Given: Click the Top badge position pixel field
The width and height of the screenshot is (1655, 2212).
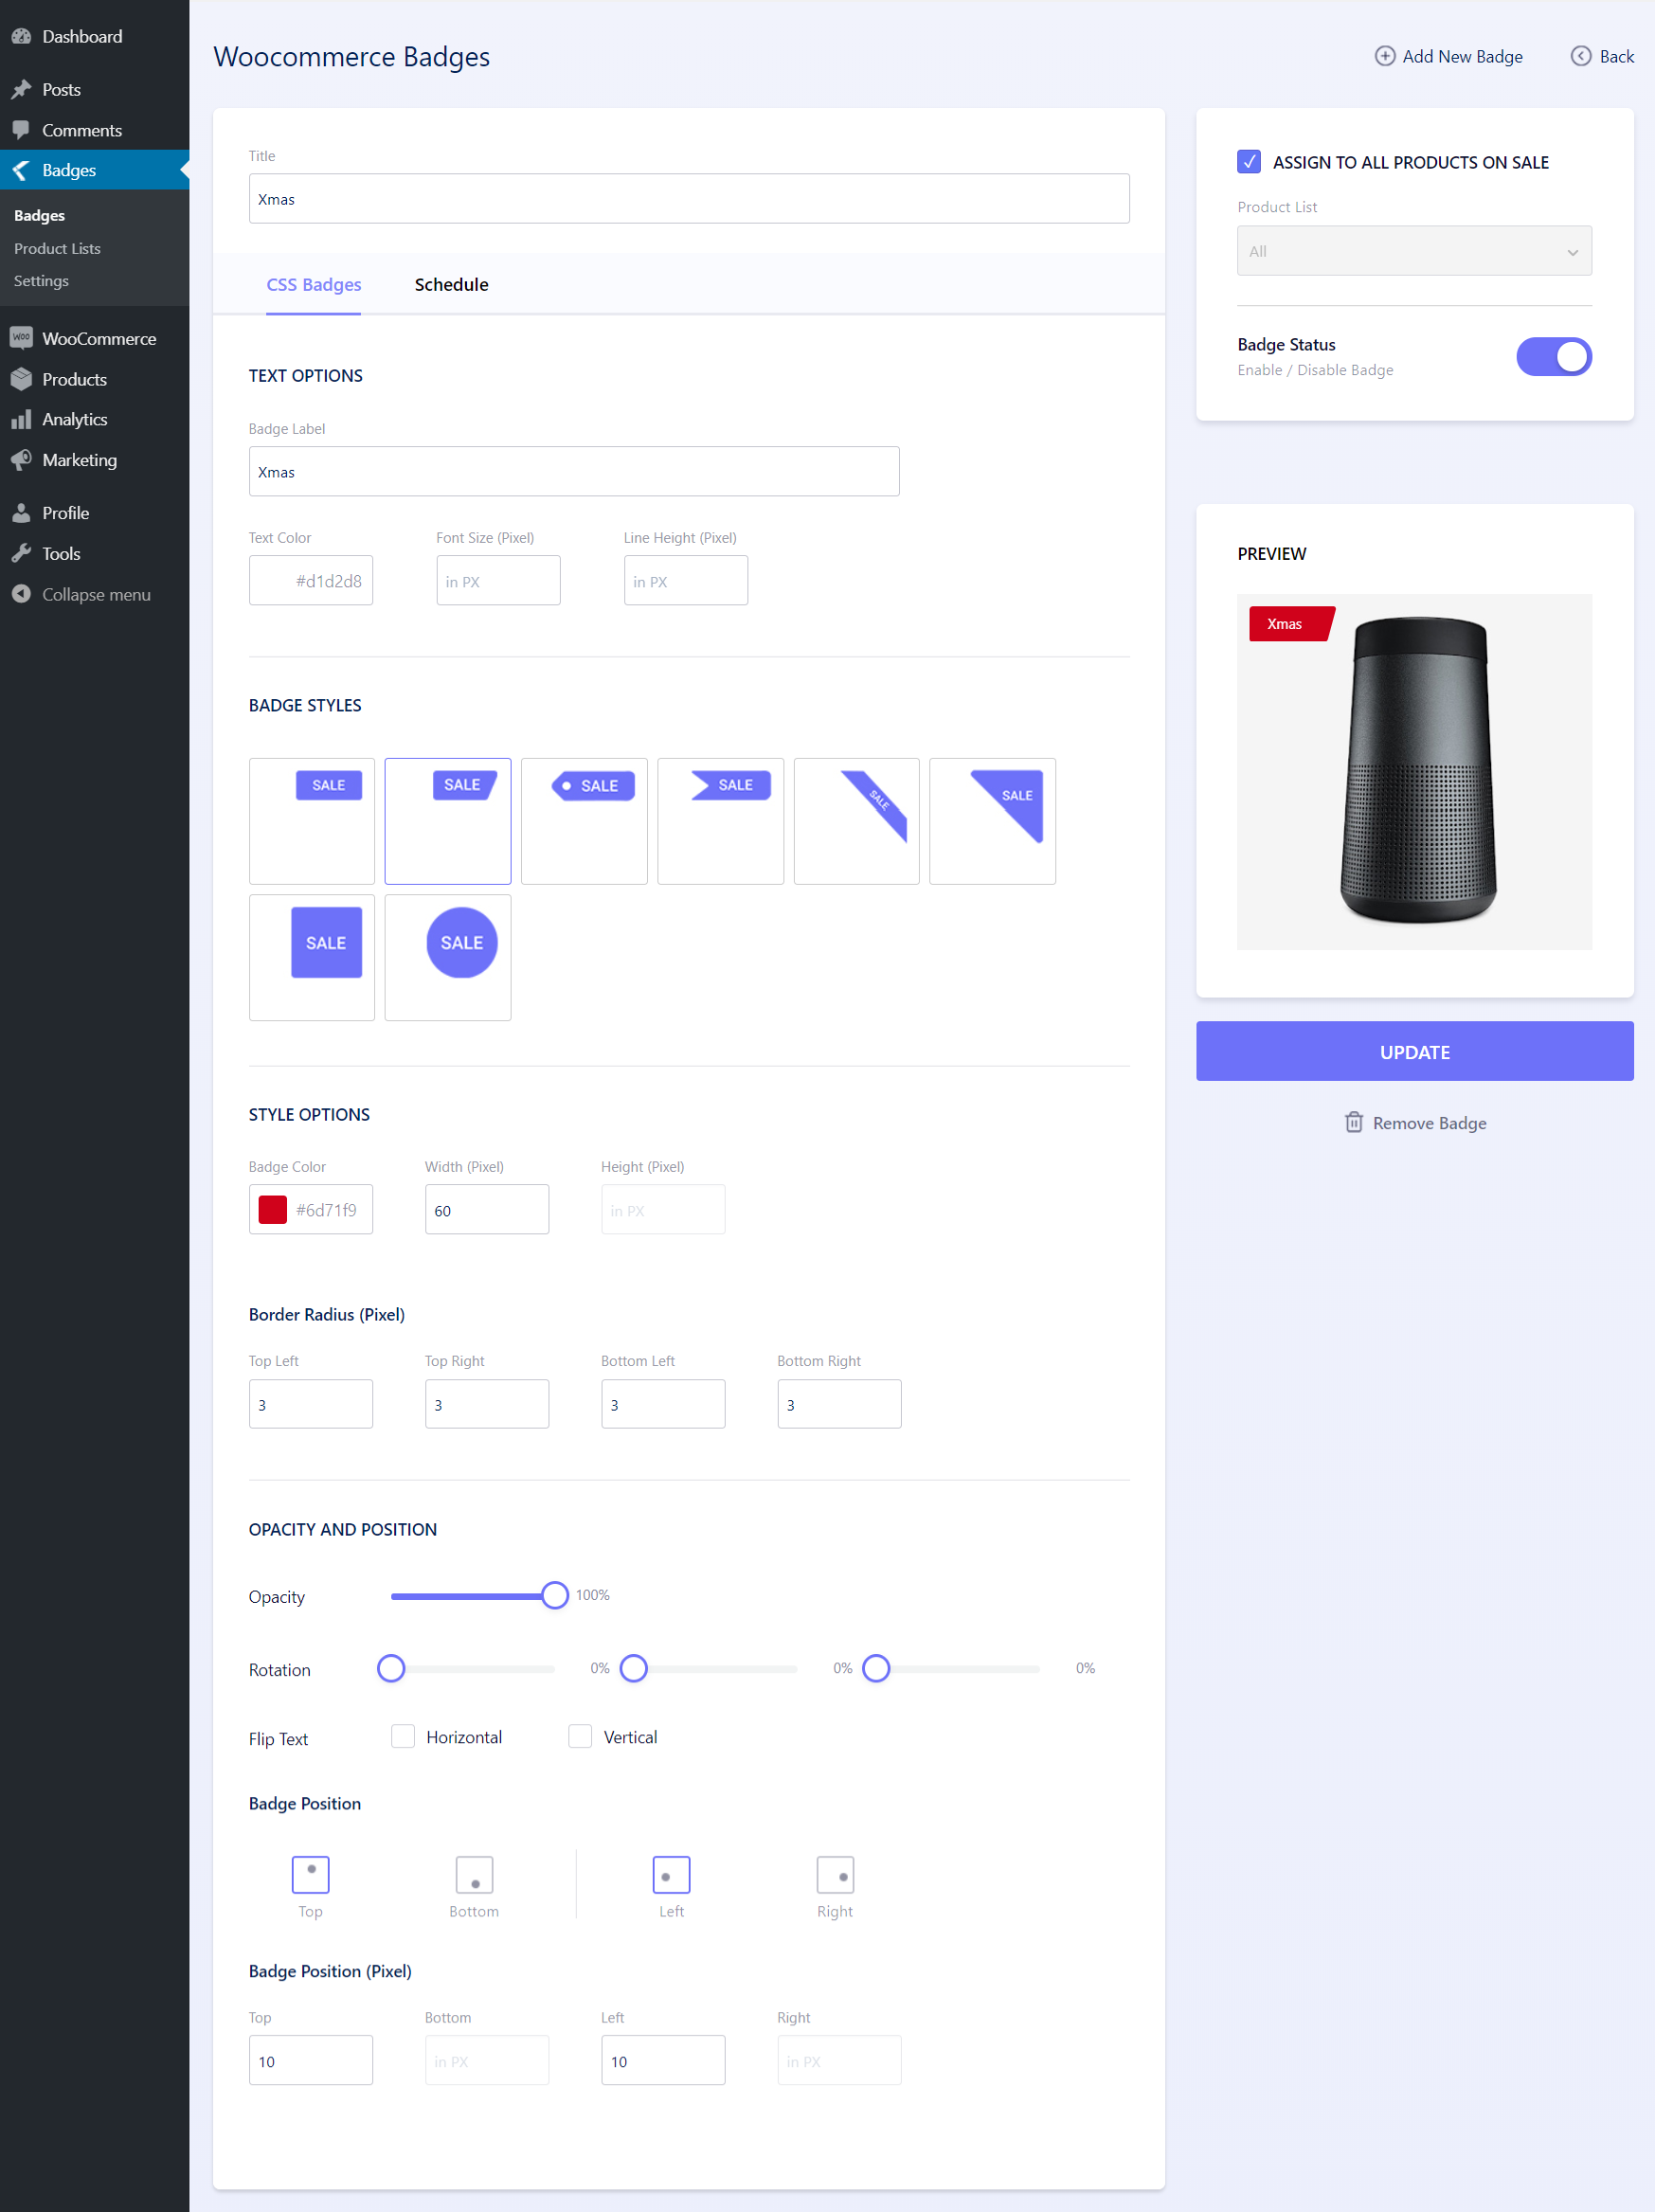Looking at the screenshot, I should tap(311, 2060).
